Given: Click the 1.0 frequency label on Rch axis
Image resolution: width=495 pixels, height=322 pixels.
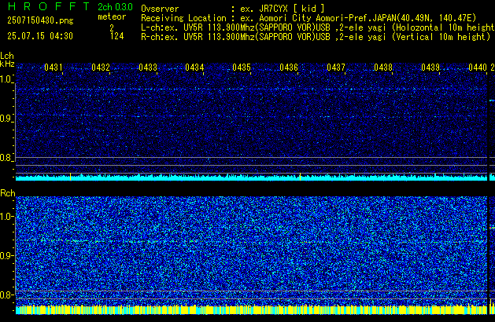Looking at the screenshot, I should tap(6, 217).
